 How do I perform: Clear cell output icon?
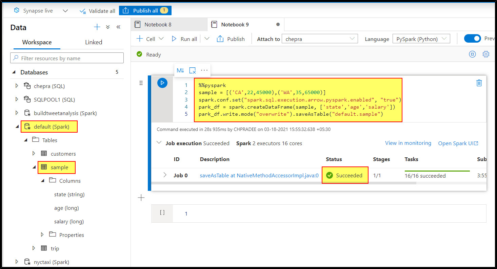click(x=192, y=70)
